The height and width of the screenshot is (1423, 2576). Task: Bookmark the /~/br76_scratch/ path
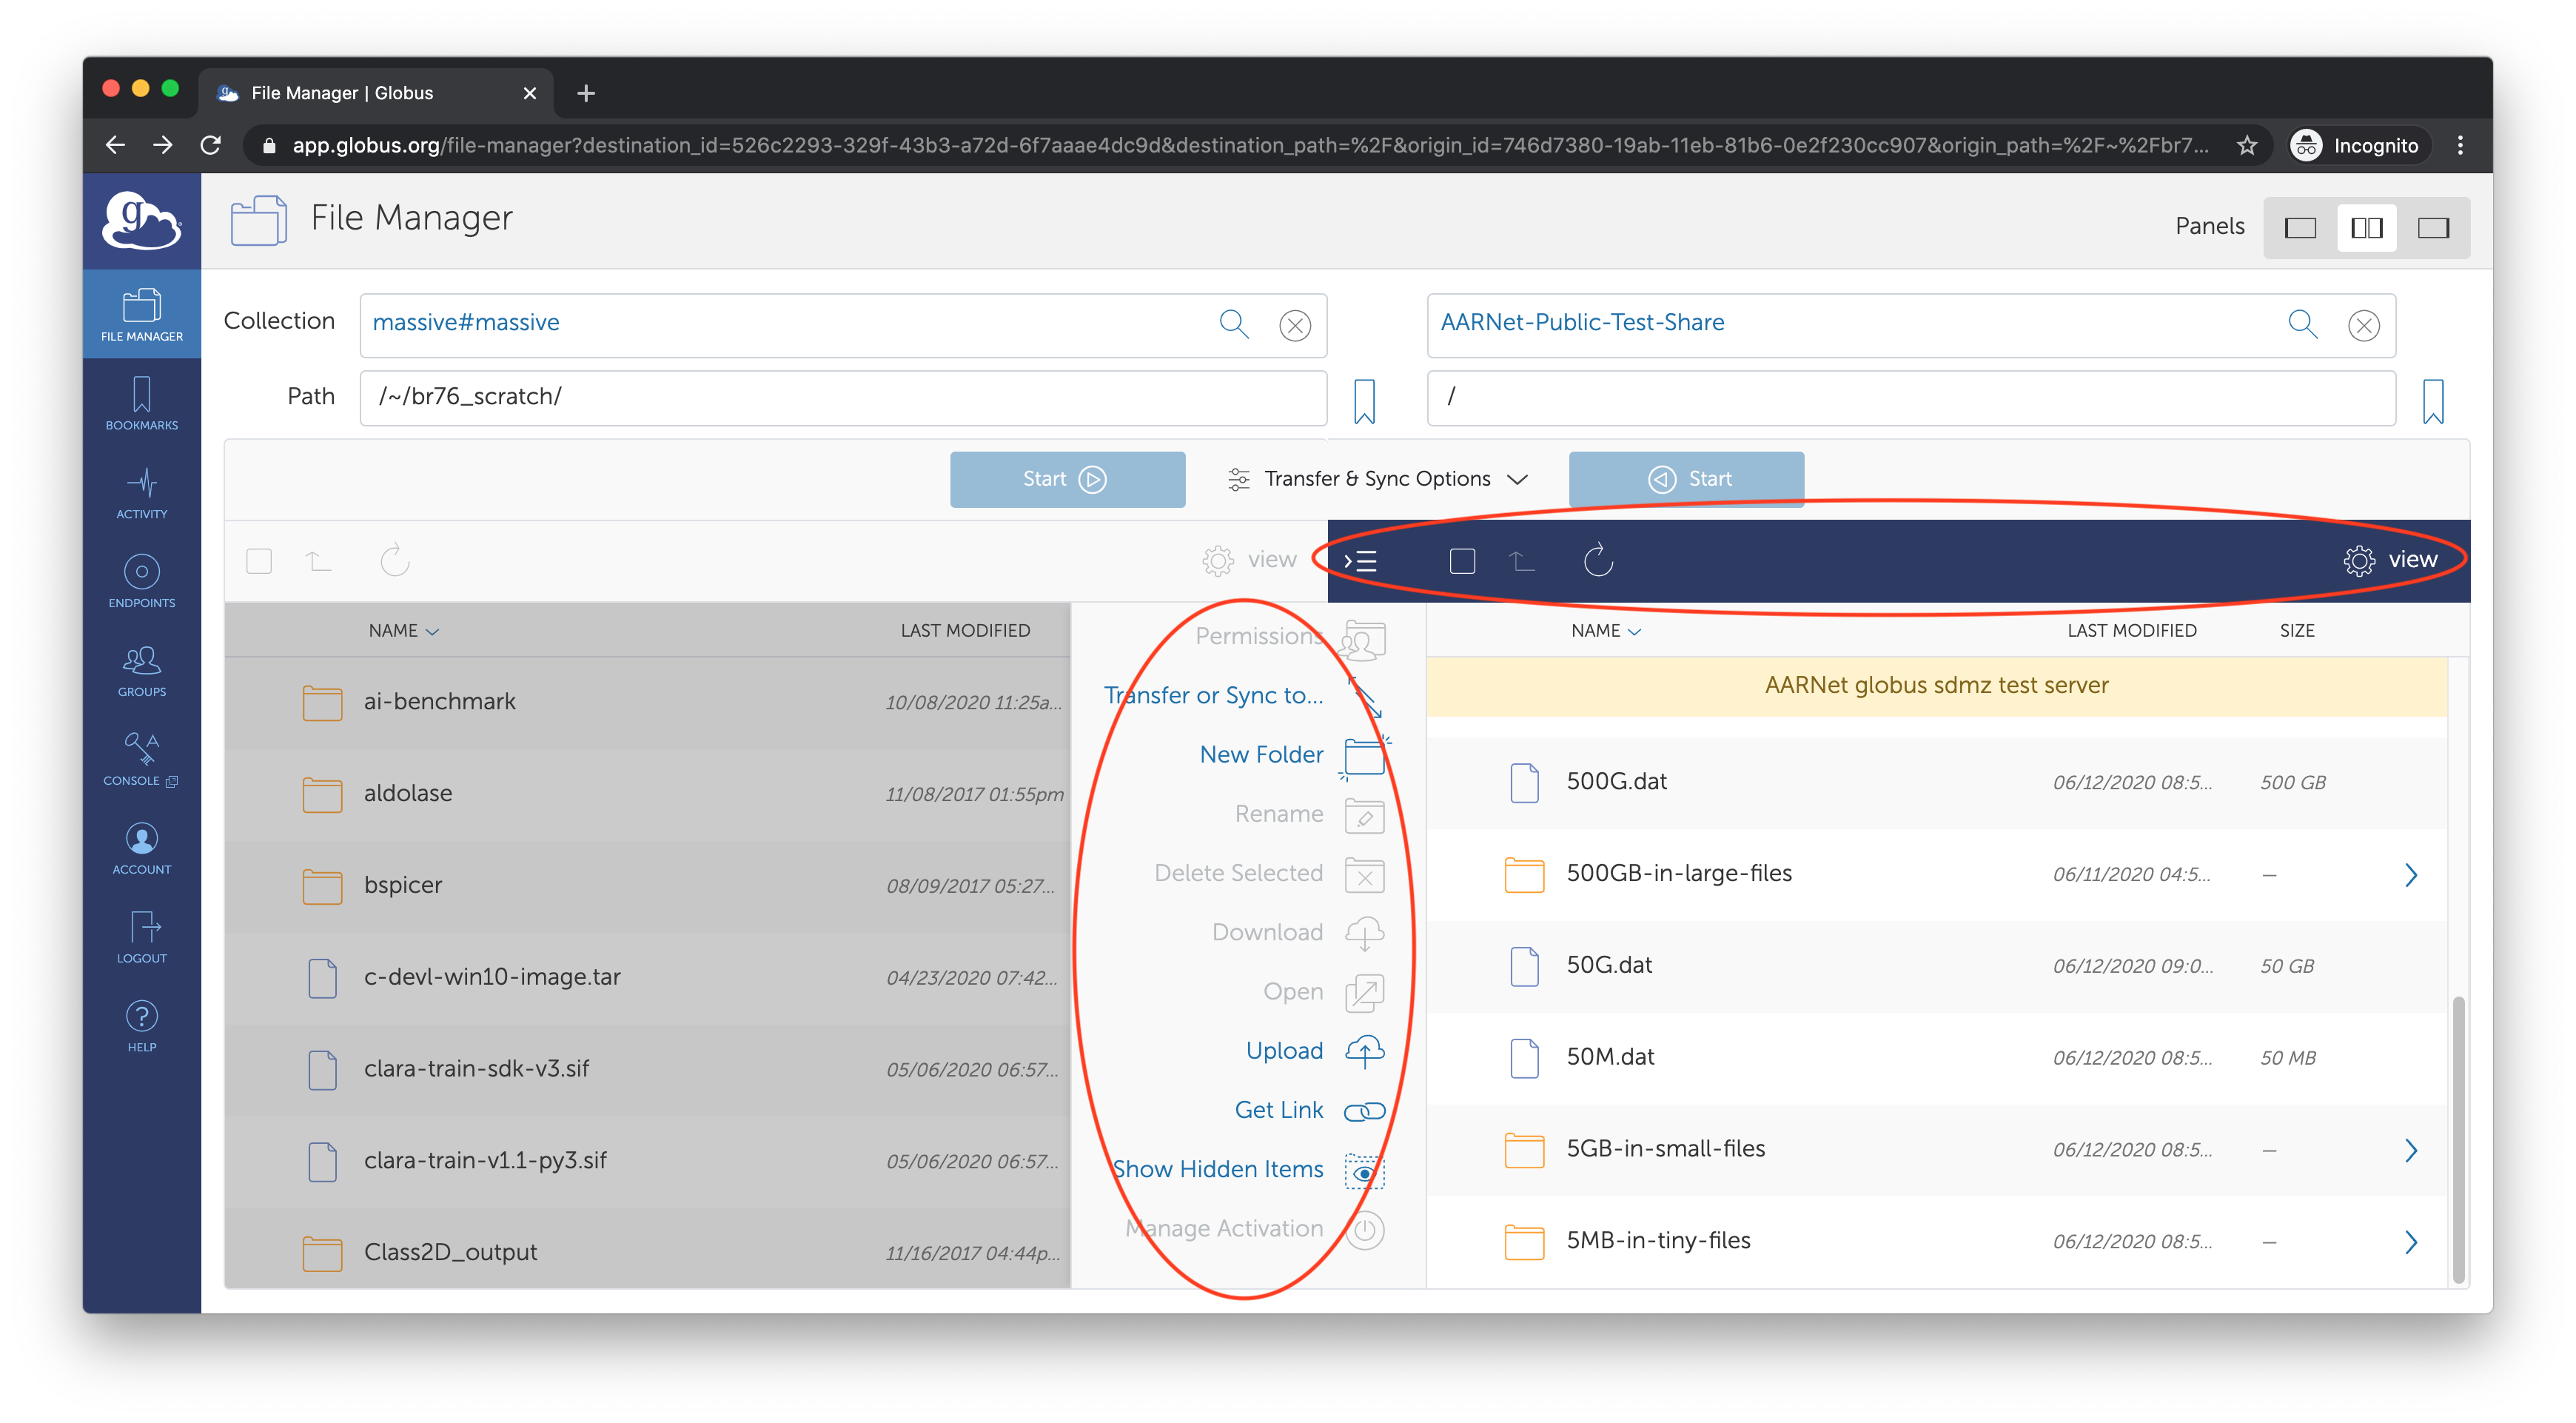(x=1364, y=400)
